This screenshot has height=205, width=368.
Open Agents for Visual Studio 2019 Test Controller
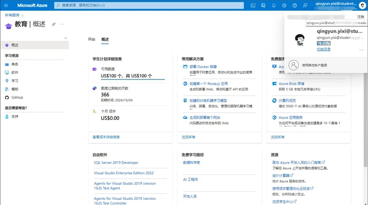125,201
